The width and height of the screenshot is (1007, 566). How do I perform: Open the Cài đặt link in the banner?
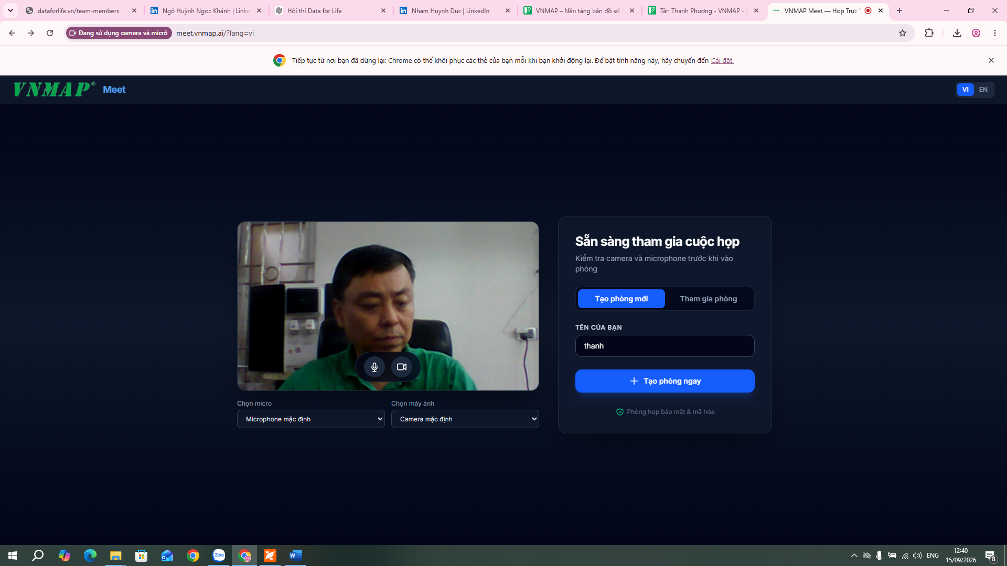tap(722, 61)
